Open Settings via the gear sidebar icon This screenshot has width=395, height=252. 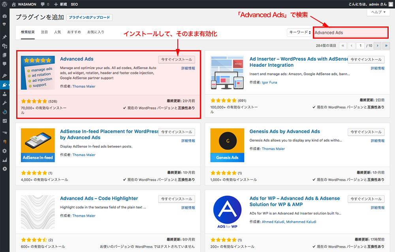pyautogui.click(x=4, y=151)
